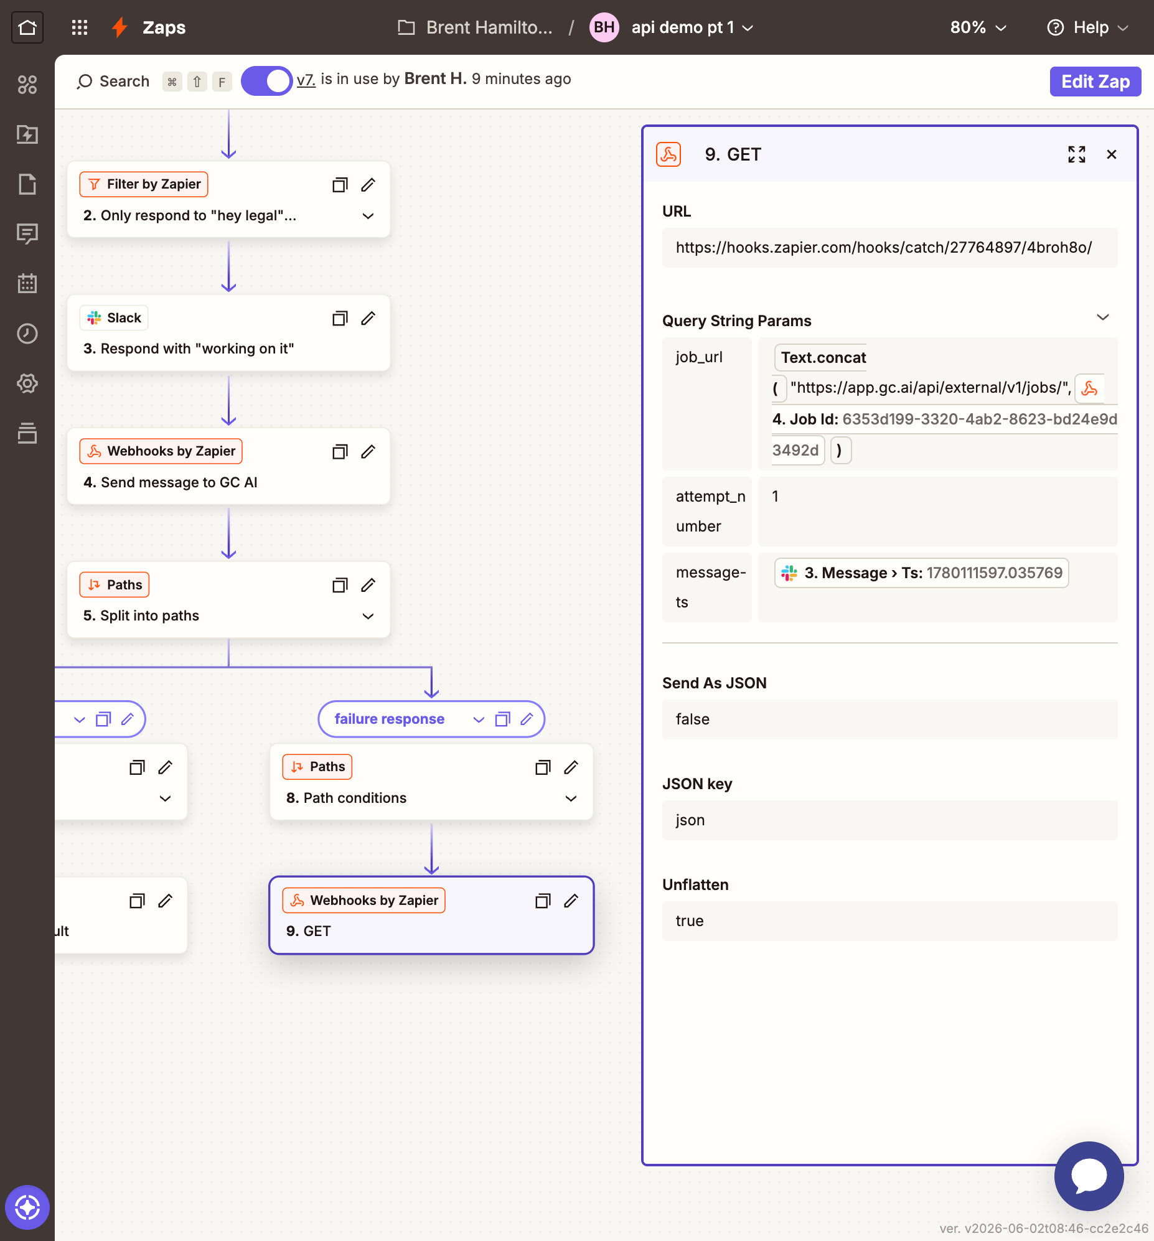The image size is (1154, 1241).
Task: Duplicate the step 5 Paths step
Action: pyautogui.click(x=340, y=585)
